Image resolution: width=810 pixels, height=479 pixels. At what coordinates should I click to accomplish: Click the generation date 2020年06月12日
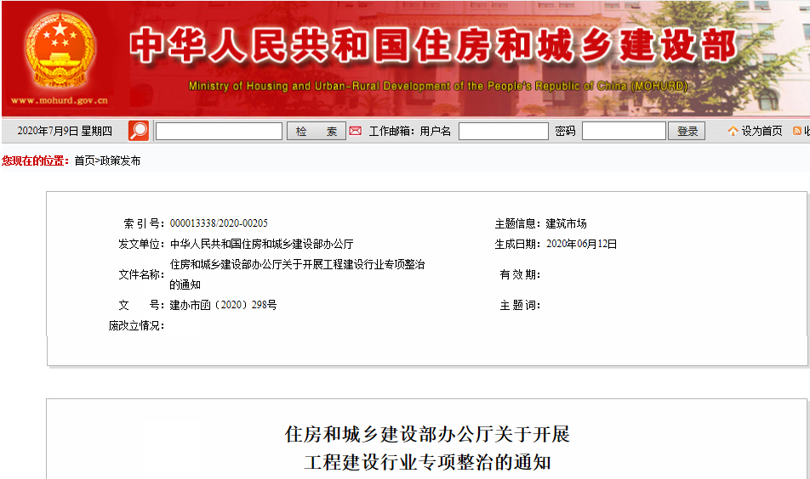[x=580, y=244]
